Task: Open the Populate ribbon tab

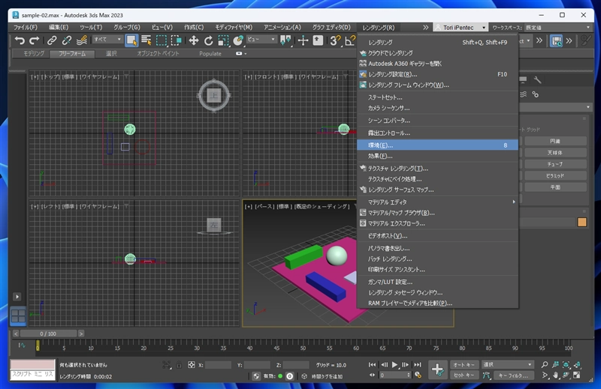Action: 210,53
